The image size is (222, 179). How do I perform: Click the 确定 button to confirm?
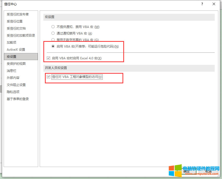pos(186,171)
